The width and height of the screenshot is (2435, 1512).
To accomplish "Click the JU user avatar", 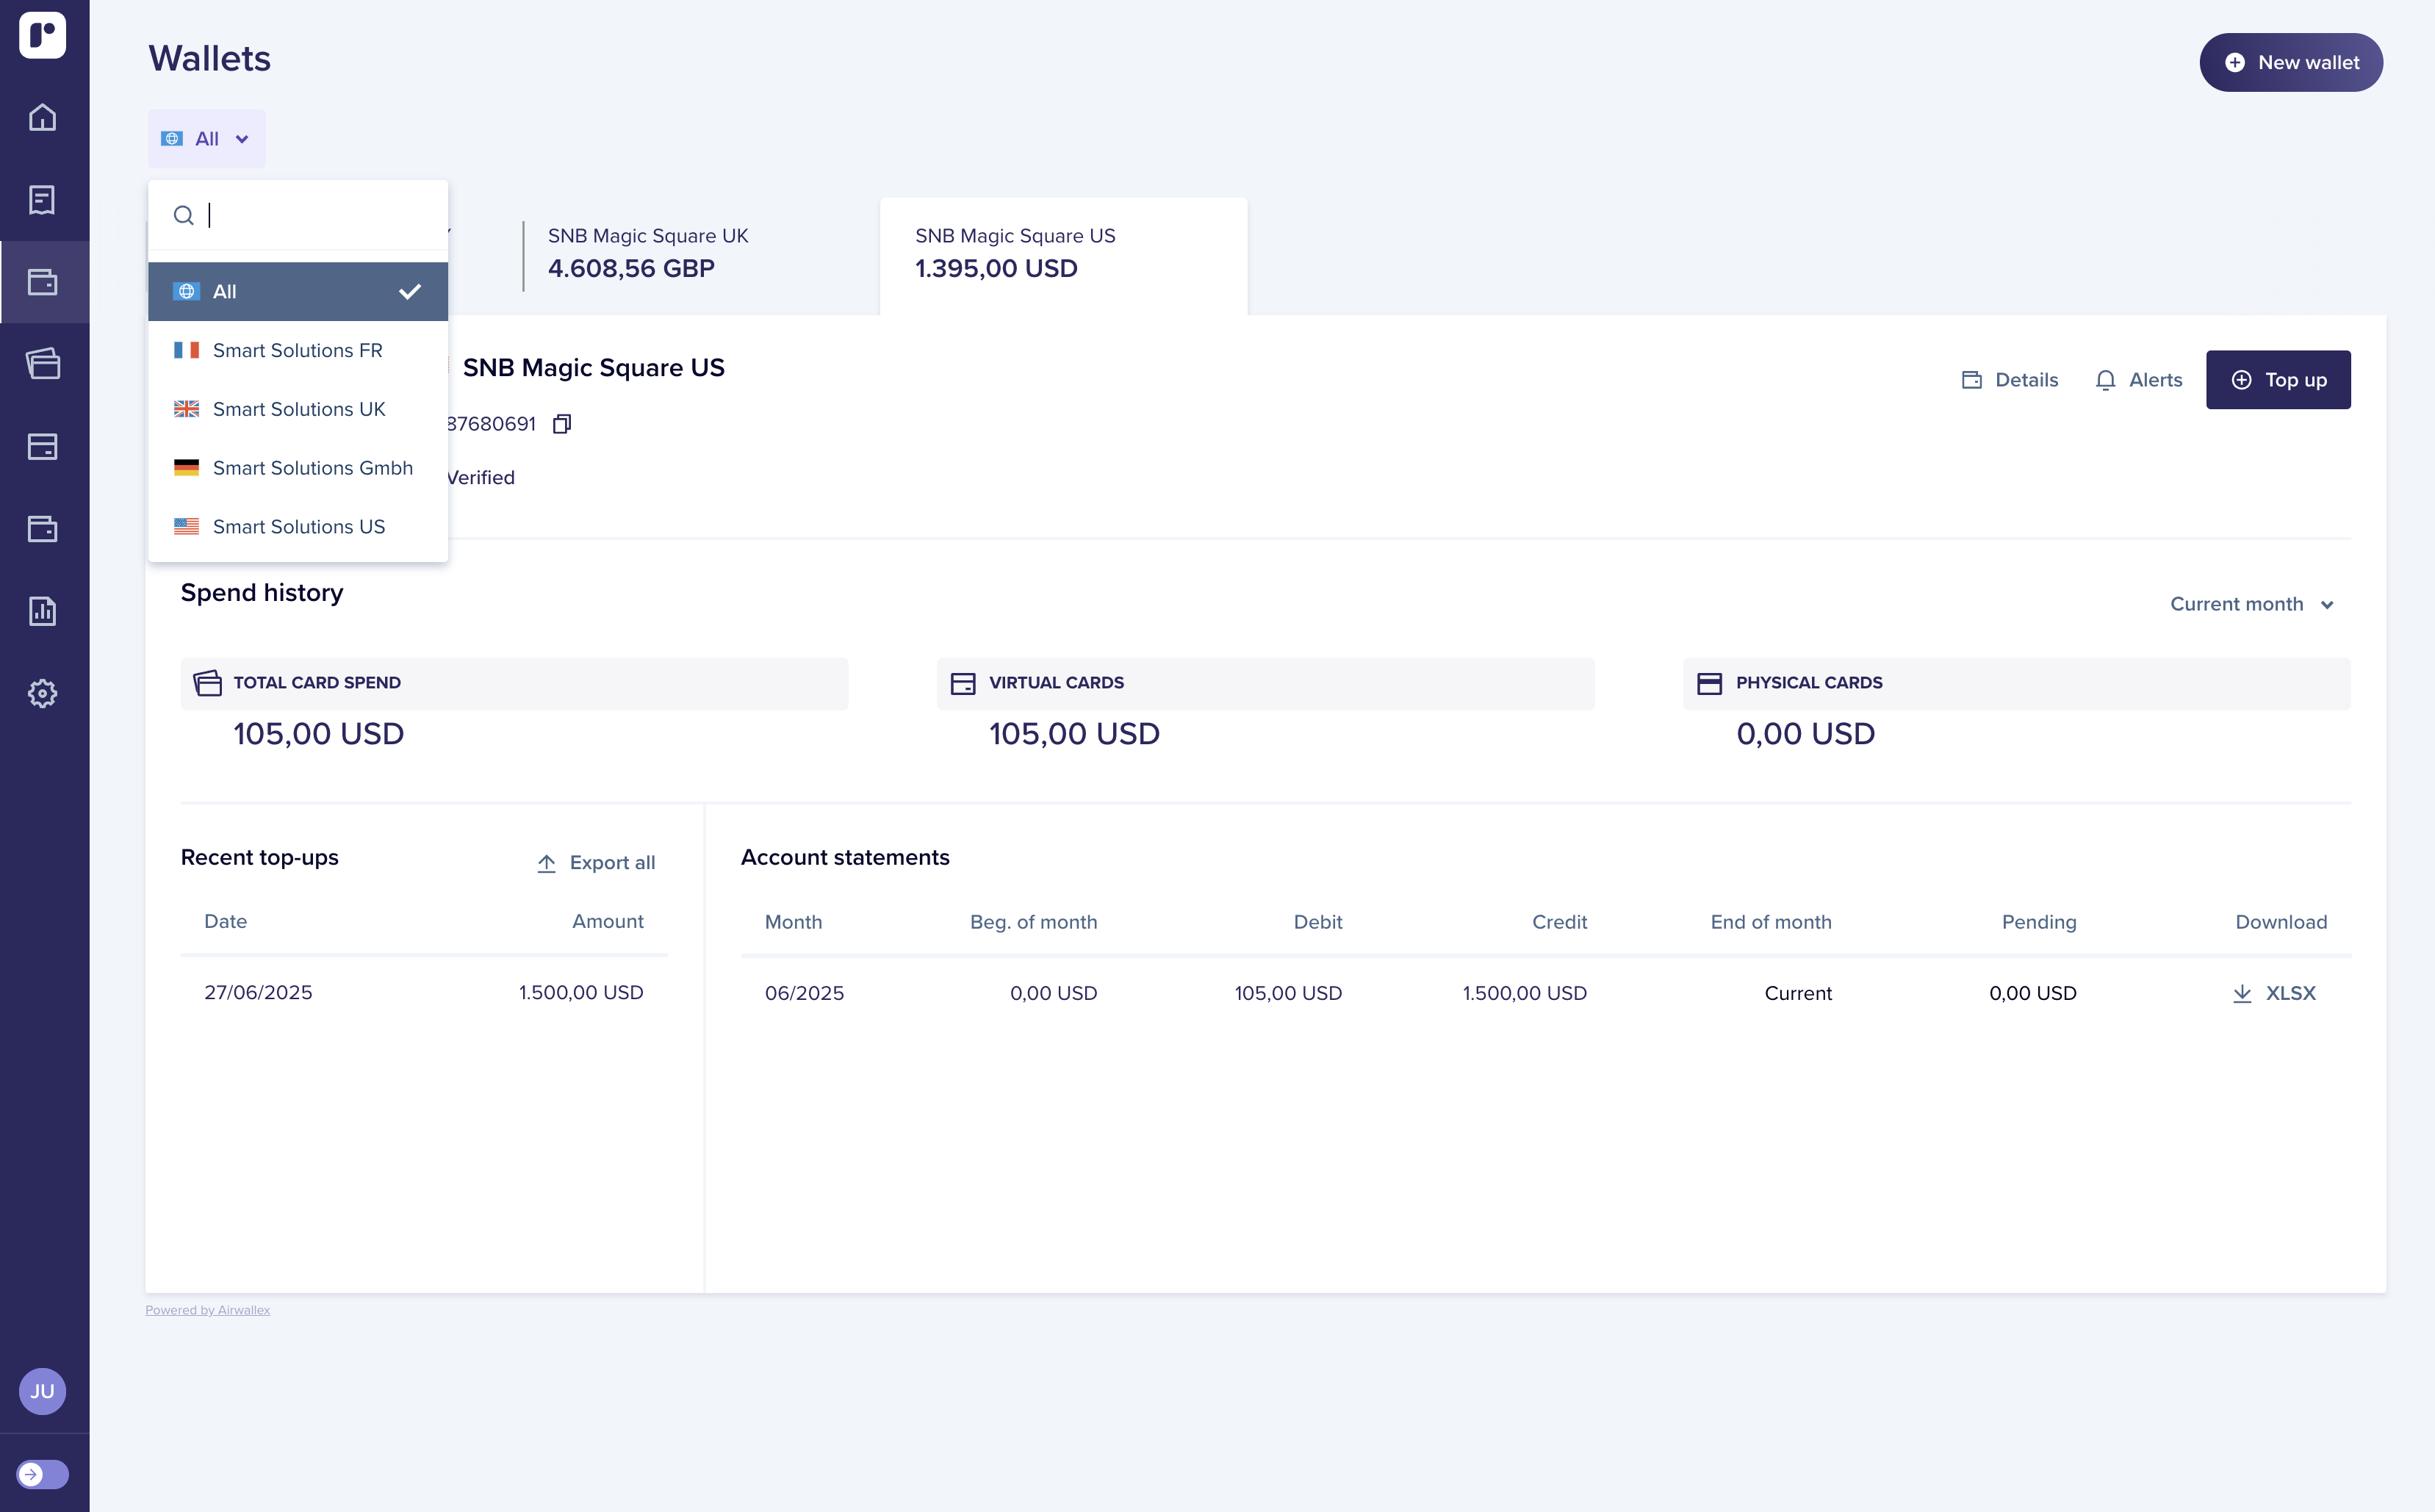I will (x=42, y=1391).
